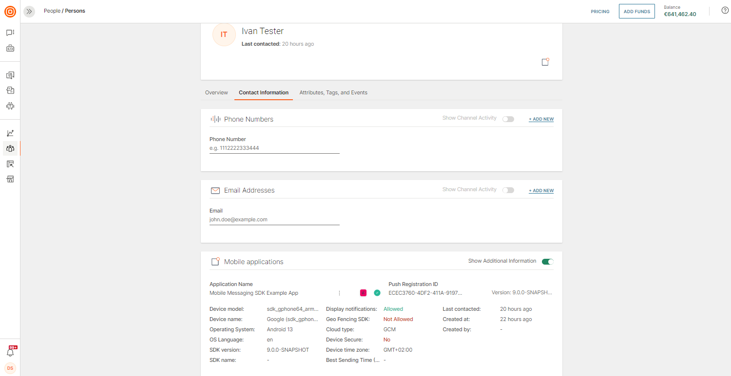Open the Analyze chart icon in sidebar

10,133
